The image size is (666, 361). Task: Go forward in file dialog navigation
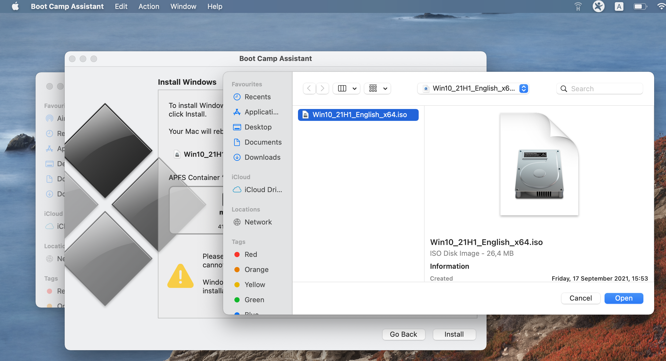point(322,88)
